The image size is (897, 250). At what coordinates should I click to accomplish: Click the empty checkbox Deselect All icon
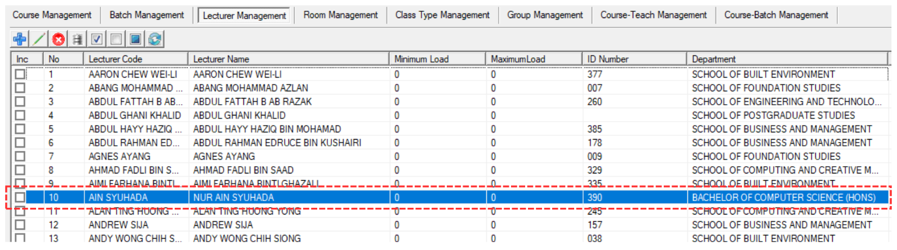coord(116,39)
